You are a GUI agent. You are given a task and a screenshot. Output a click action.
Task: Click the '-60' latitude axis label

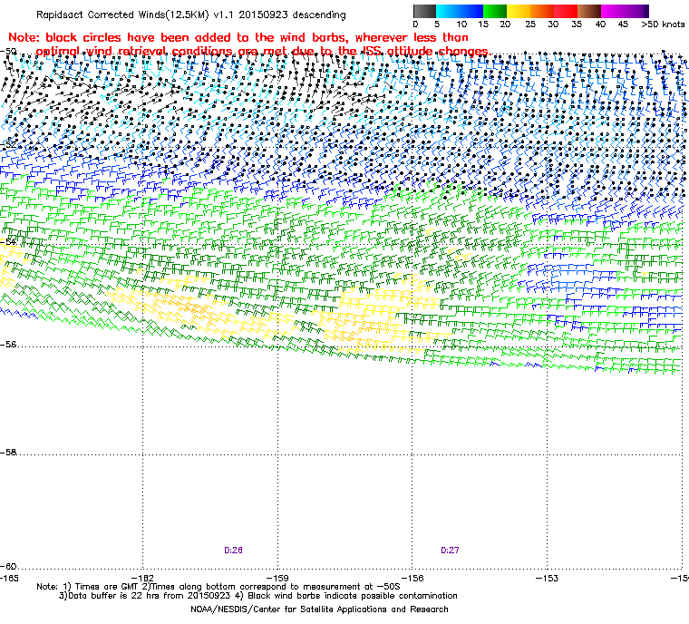(8, 566)
